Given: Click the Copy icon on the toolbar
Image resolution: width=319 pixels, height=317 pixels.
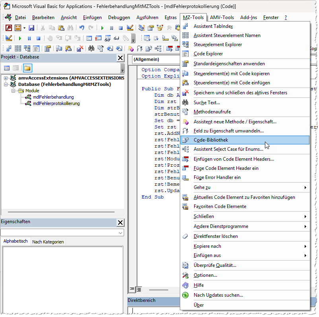Looking at the screenshot, I should (52, 28).
